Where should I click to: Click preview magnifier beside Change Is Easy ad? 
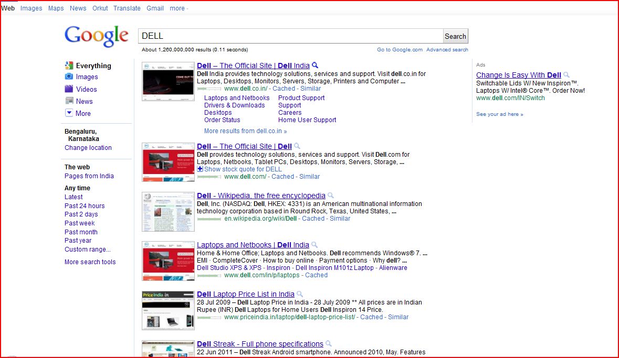(566, 74)
